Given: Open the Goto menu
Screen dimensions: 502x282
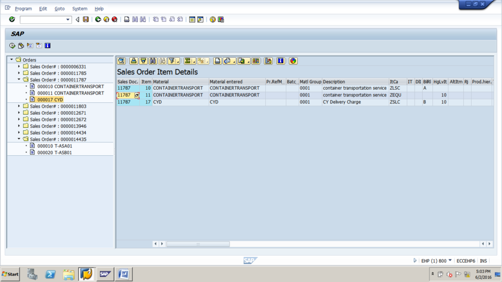Looking at the screenshot, I should pos(60,8).
